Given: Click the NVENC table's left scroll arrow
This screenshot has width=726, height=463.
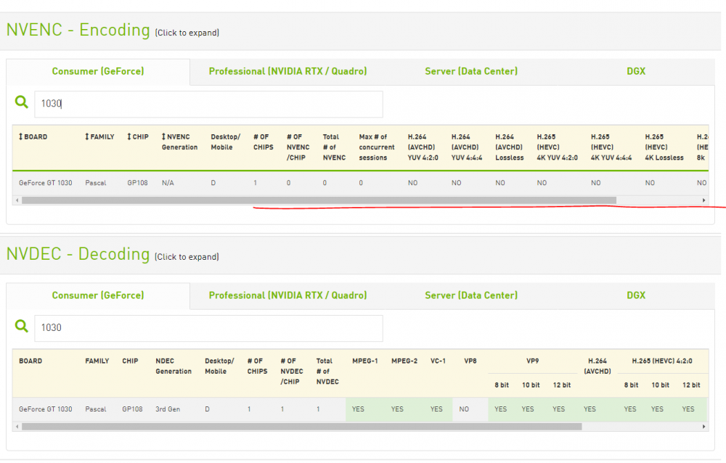Looking at the screenshot, I should click(17, 200).
